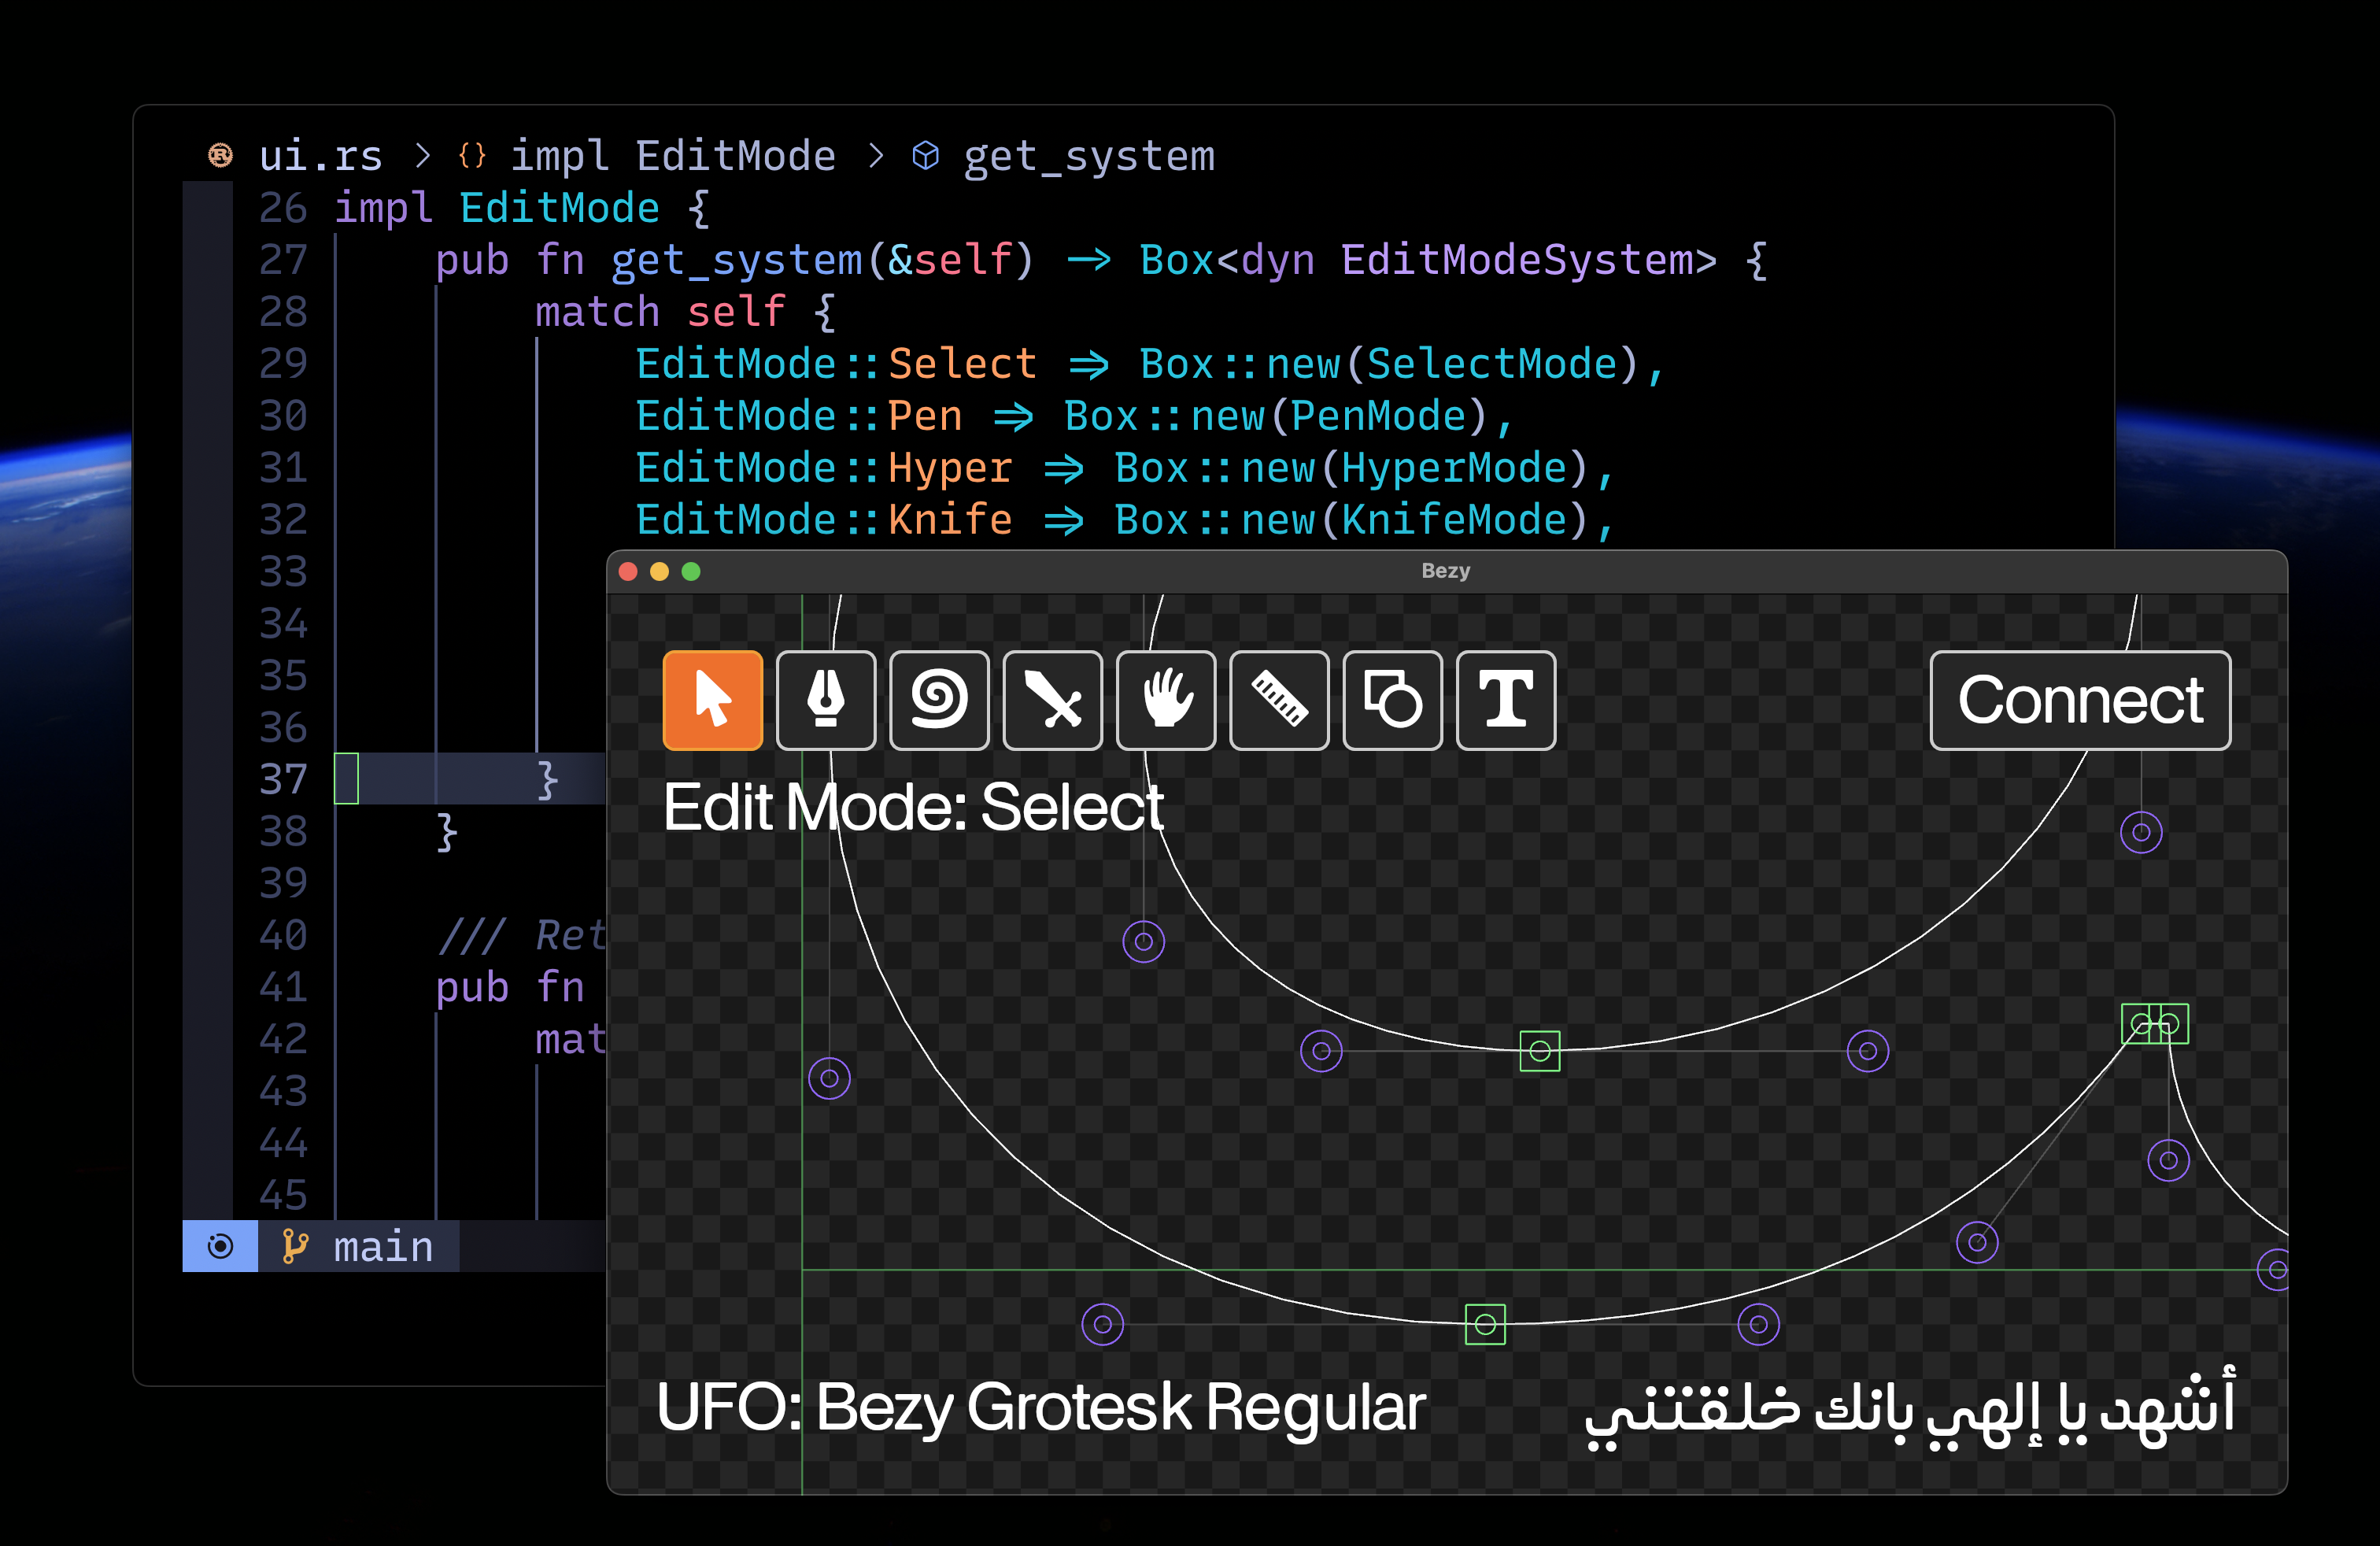Choose the Hyper spiral tool
The width and height of the screenshot is (2380, 1546).
pyautogui.click(x=939, y=700)
